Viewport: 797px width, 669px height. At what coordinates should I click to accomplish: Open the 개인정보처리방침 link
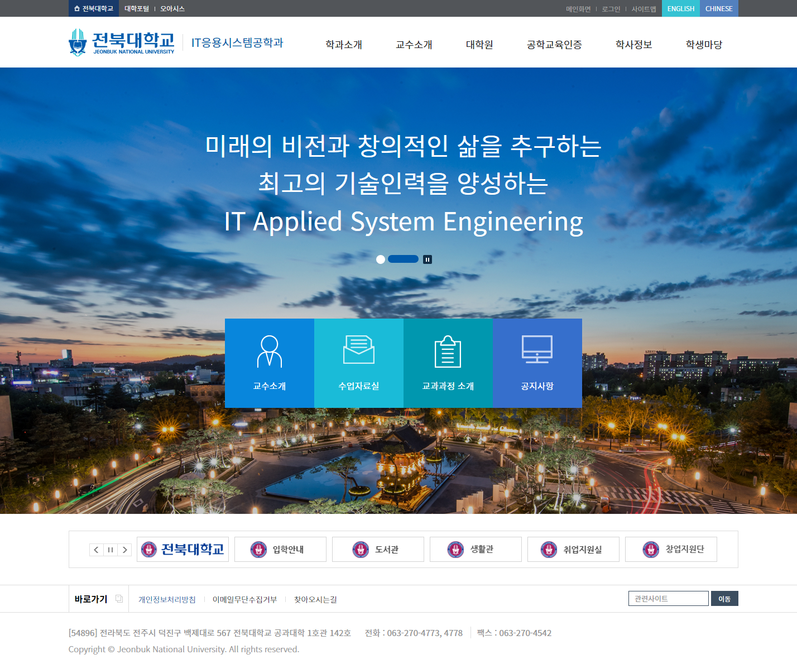(x=166, y=599)
